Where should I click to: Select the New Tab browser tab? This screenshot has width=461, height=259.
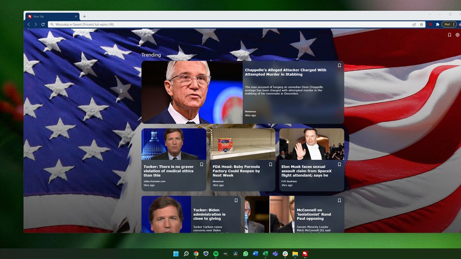(x=52, y=16)
